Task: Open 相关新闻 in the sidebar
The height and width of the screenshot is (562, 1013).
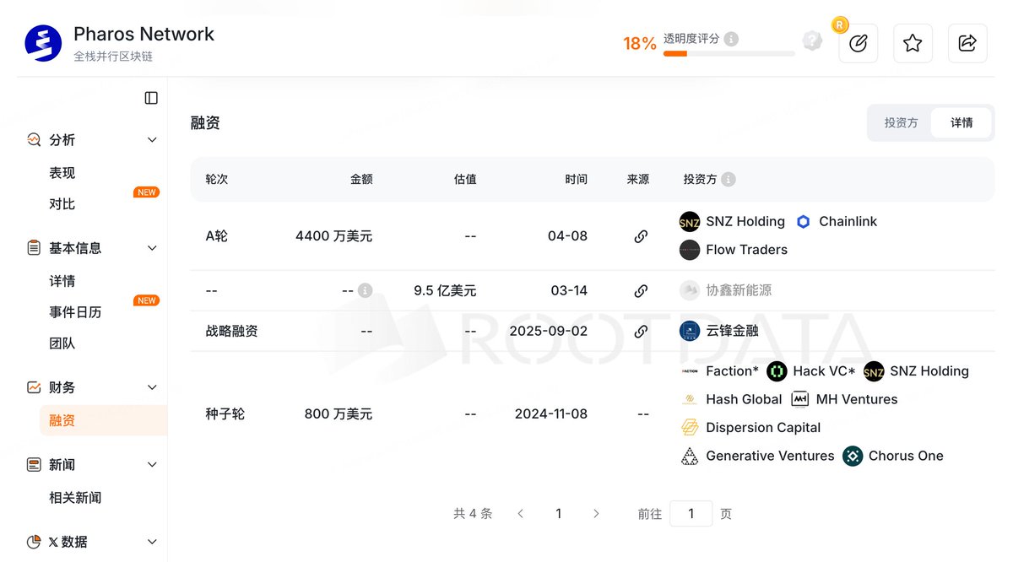Action: click(75, 498)
